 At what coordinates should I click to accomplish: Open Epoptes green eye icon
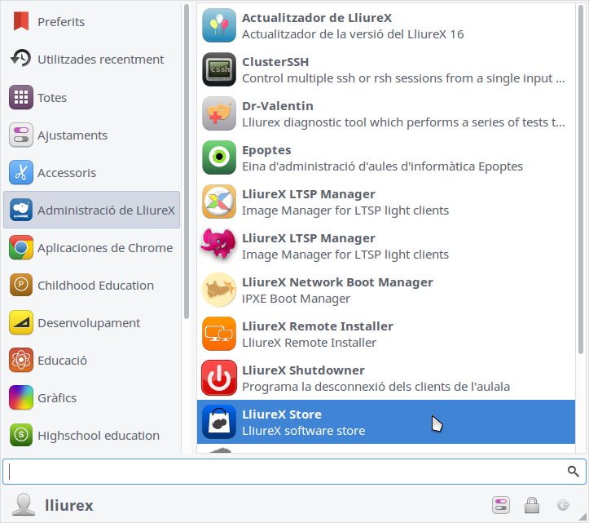point(218,157)
